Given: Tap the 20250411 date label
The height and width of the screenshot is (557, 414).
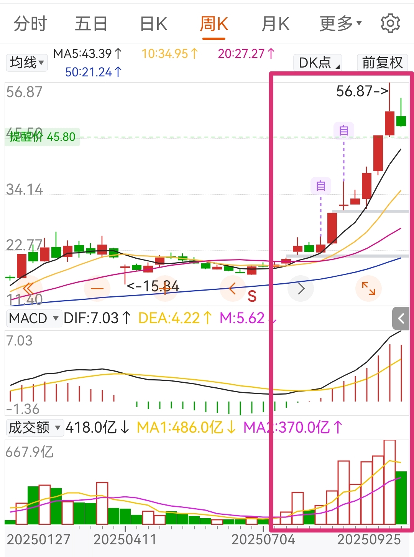Looking at the screenshot, I should tap(125, 540).
